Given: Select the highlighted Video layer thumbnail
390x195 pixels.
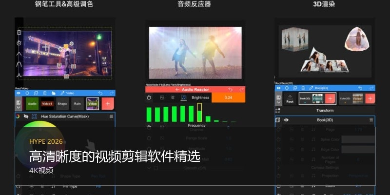Looking at the screenshot, I should coord(93,104).
